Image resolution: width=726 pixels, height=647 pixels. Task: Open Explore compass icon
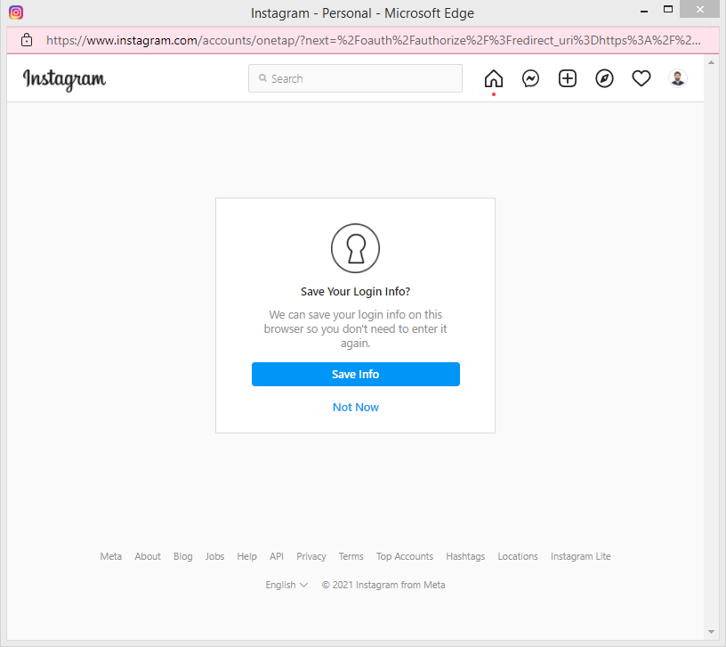tap(604, 78)
